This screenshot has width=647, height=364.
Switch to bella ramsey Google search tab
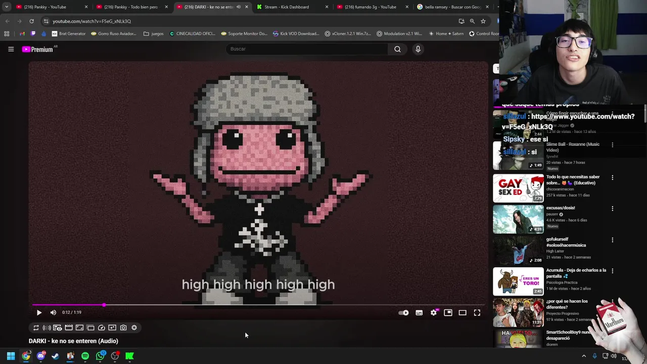[x=452, y=7]
